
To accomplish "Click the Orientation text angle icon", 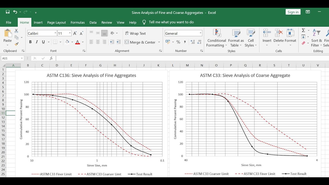I will pos(112,33).
